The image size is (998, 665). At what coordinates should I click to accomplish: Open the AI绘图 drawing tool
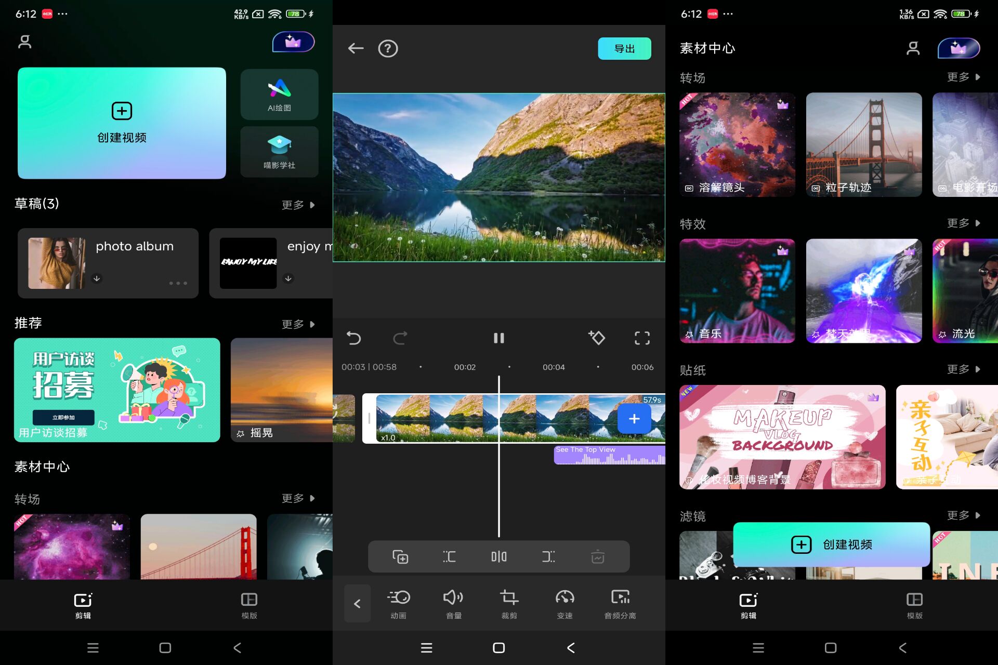coord(279,95)
